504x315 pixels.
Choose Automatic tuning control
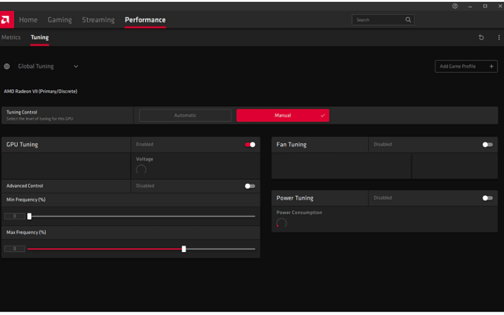coord(185,115)
